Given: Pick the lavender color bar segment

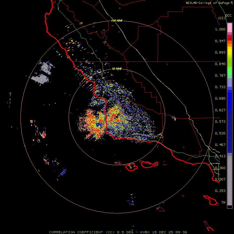Looking at the screenshot, I should click(x=230, y=83).
